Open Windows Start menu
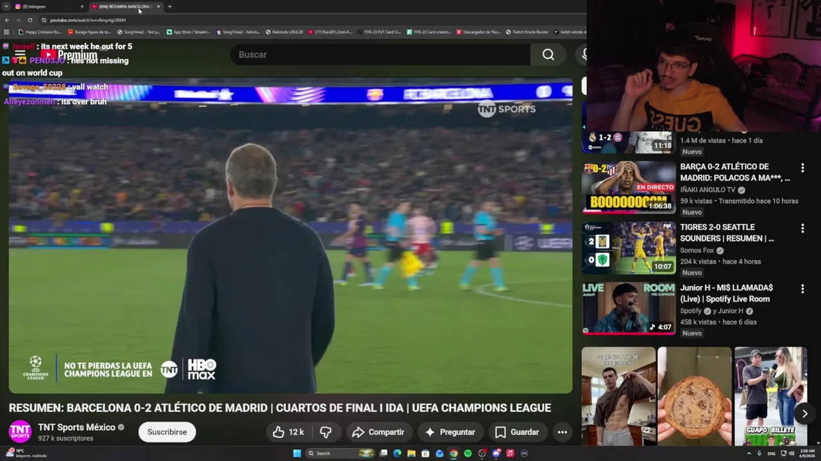Viewport: 821px width, 461px height. point(297,453)
